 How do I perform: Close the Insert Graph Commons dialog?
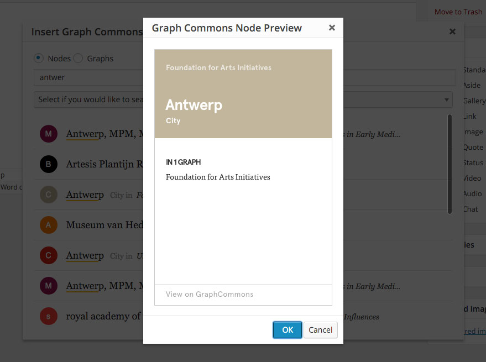(x=452, y=32)
